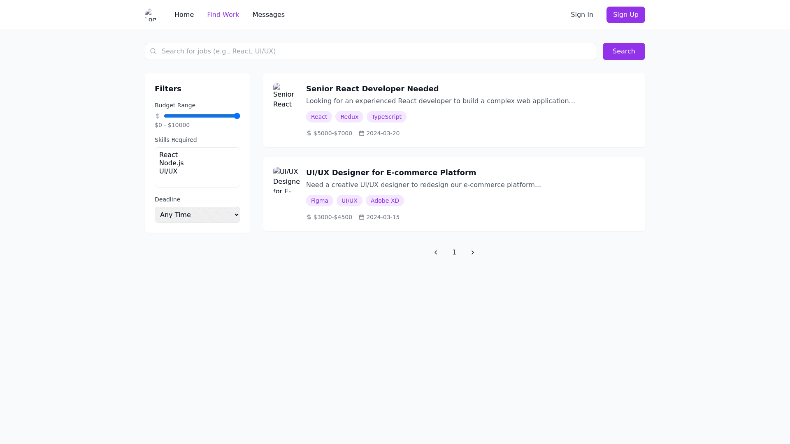Go to the next page arrow
Image resolution: width=790 pixels, height=444 pixels.
473,252
